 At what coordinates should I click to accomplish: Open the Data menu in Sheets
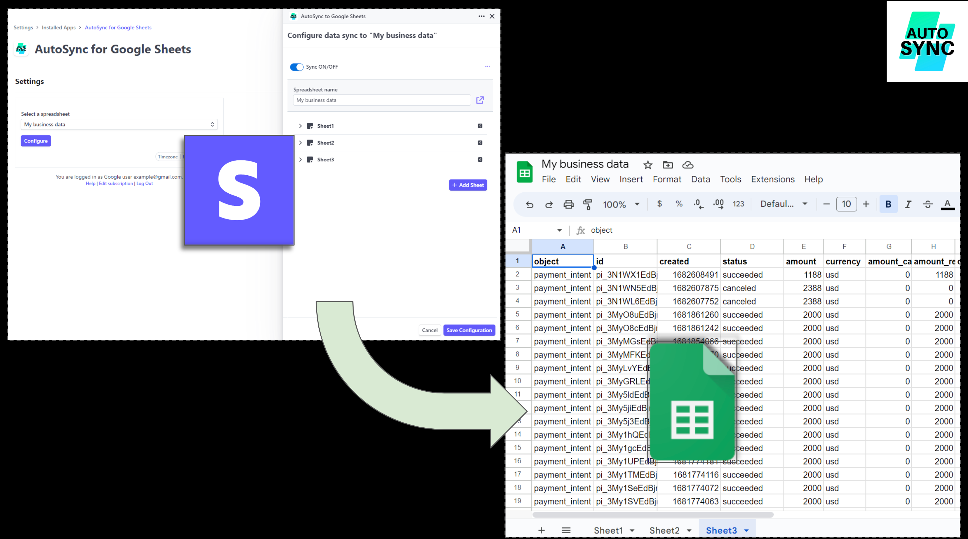pos(701,179)
